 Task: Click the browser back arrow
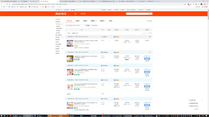(x=2, y=4)
